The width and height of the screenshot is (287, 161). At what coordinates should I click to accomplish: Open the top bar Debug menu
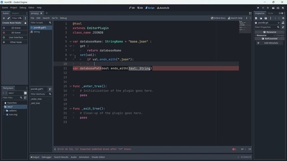(x=23, y=8)
